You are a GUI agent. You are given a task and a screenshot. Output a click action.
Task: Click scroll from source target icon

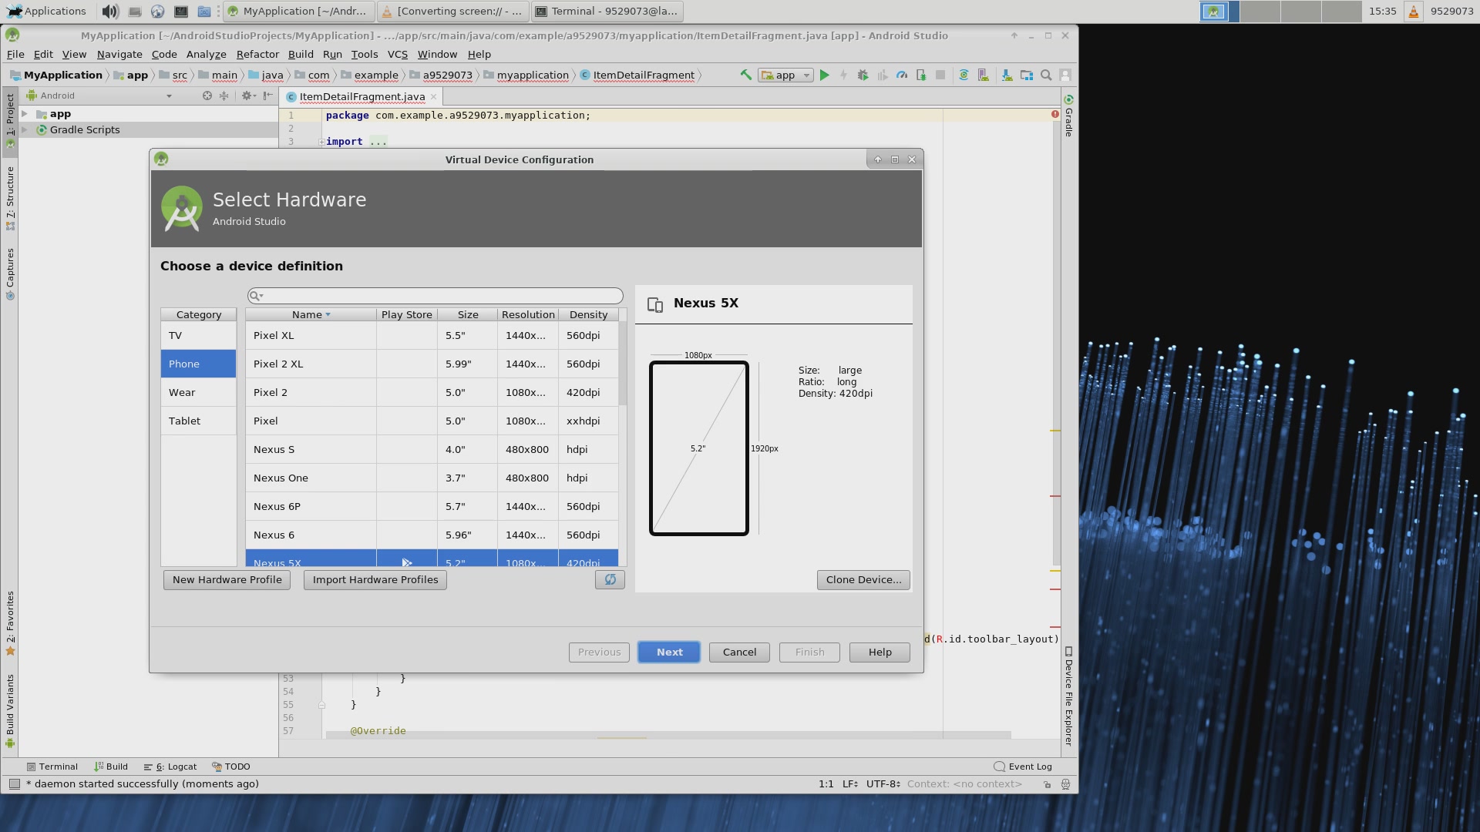click(x=207, y=96)
